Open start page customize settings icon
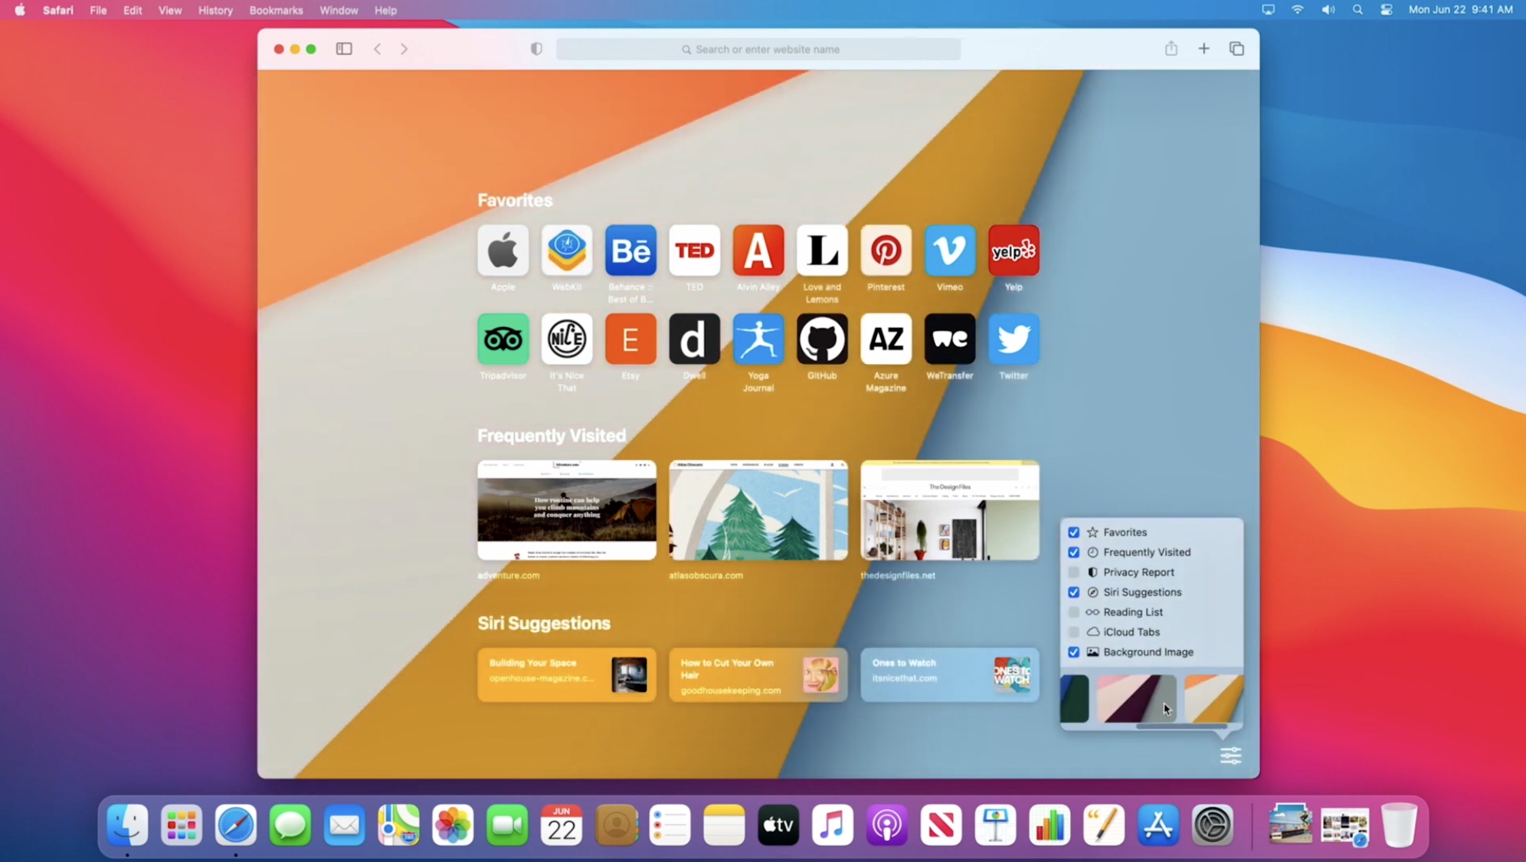This screenshot has width=1526, height=862. pyautogui.click(x=1230, y=755)
